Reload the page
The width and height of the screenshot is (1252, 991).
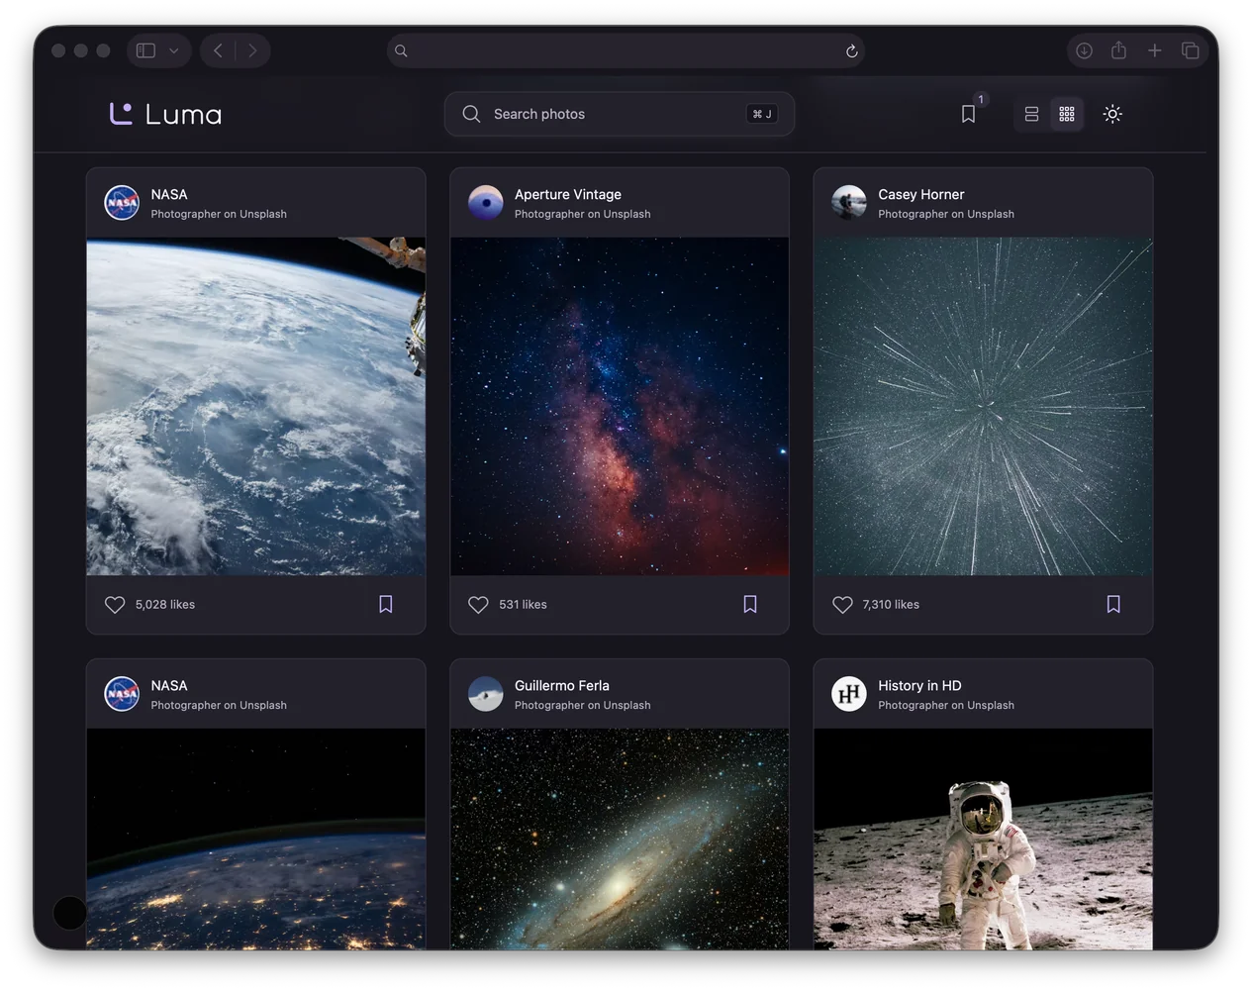(851, 50)
